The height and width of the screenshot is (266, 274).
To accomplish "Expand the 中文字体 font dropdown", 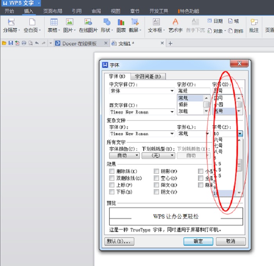I will pyautogui.click(x=172, y=91).
